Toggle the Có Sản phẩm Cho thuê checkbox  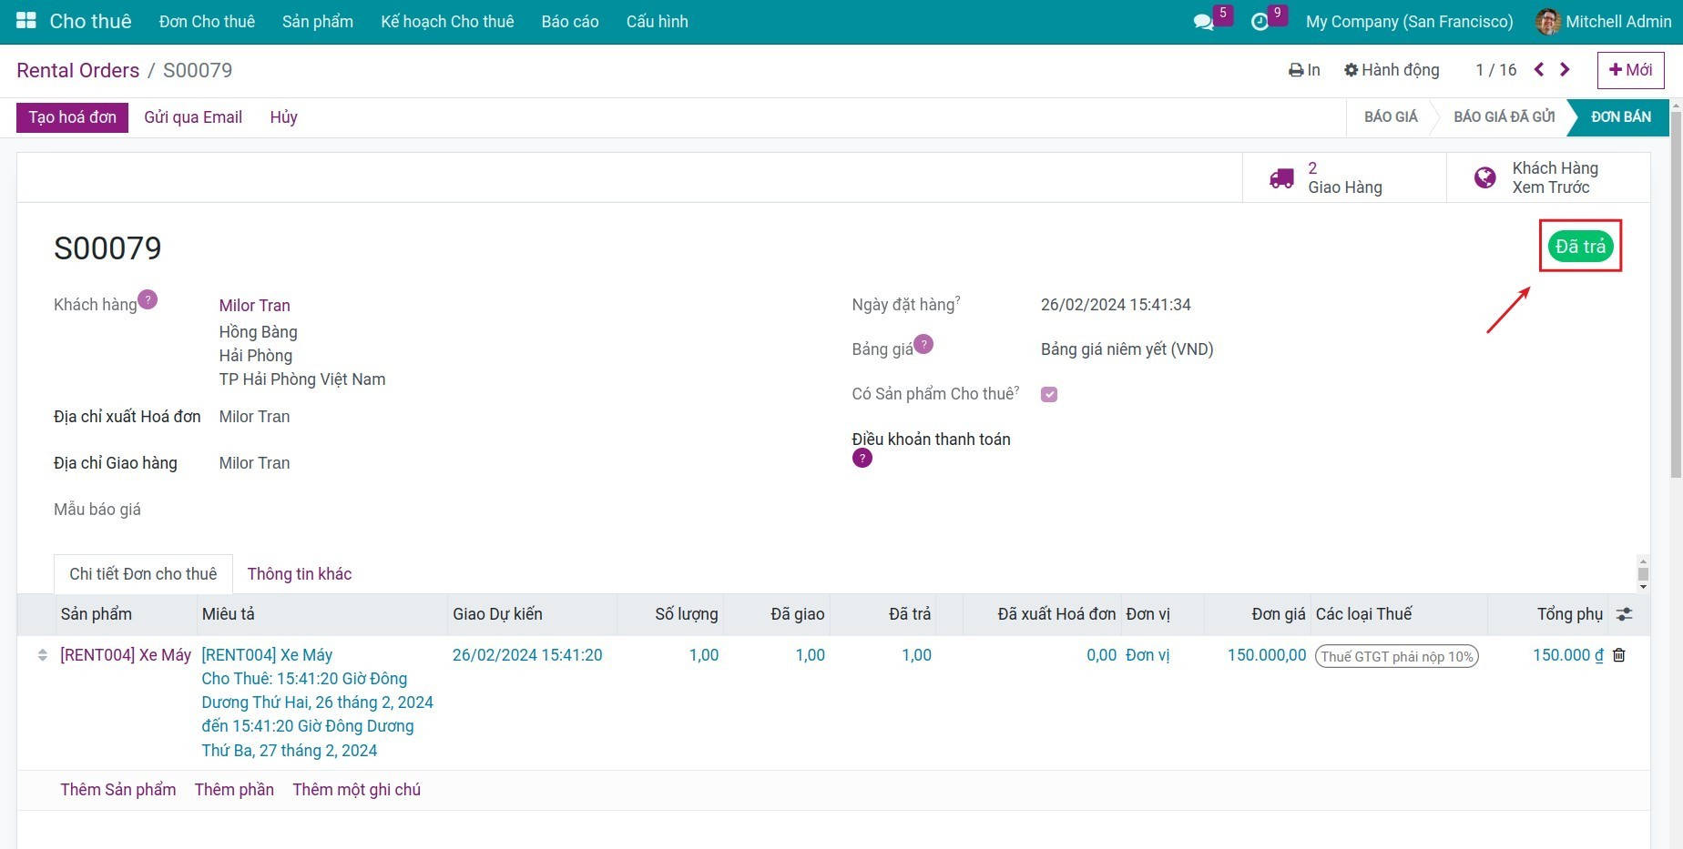(1049, 394)
